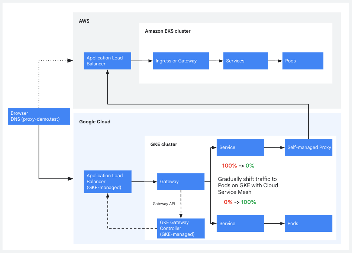352x253 pixels.
Task: Click the Gateway box in GKE cluster
Action: (x=181, y=182)
